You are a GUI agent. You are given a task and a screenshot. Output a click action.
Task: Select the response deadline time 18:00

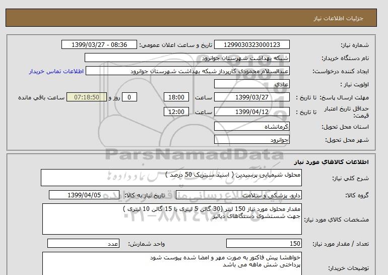tap(176, 97)
